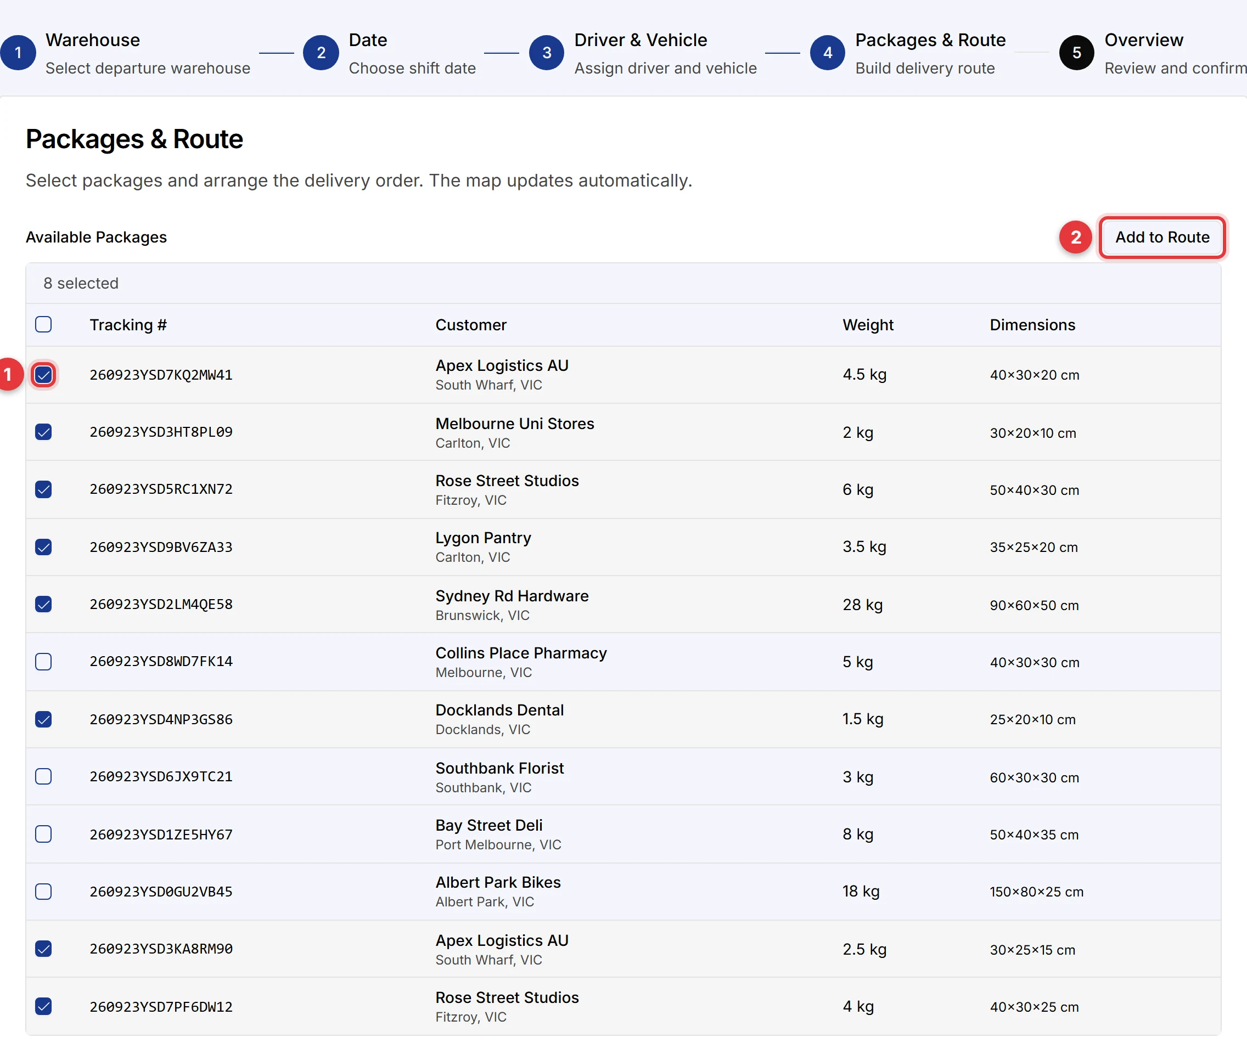Viewport: 1247px width, 1060px height.
Task: Click tracking number 260923YSD9BV6ZA33
Action: [161, 548]
